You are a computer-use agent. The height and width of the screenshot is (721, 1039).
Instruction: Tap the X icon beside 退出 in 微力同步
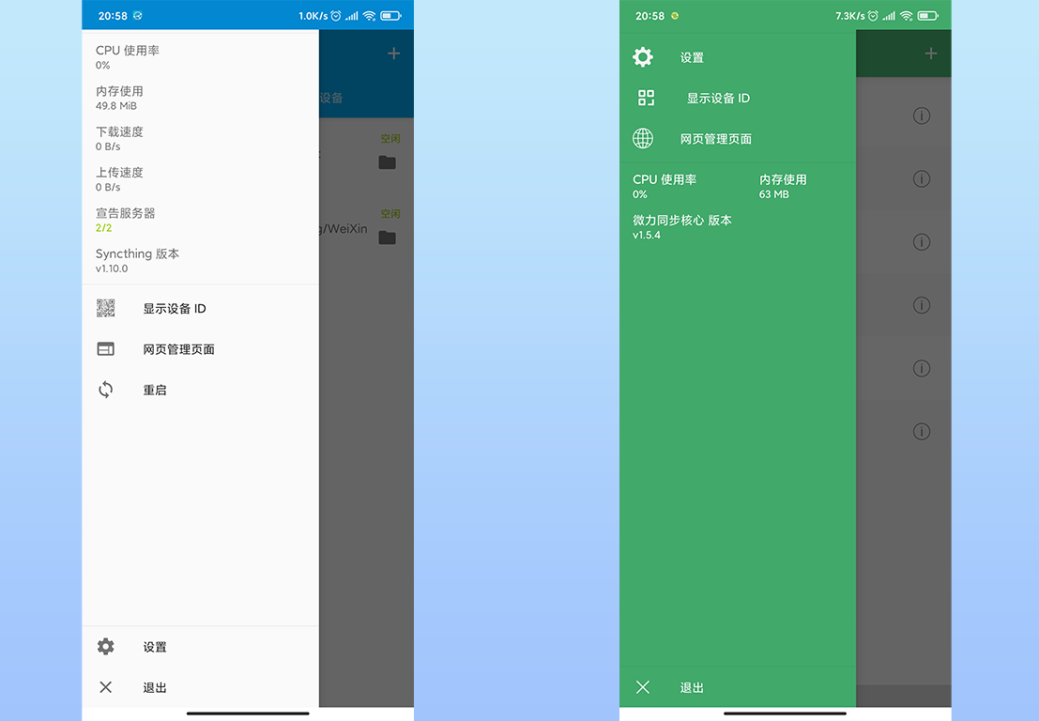[642, 687]
